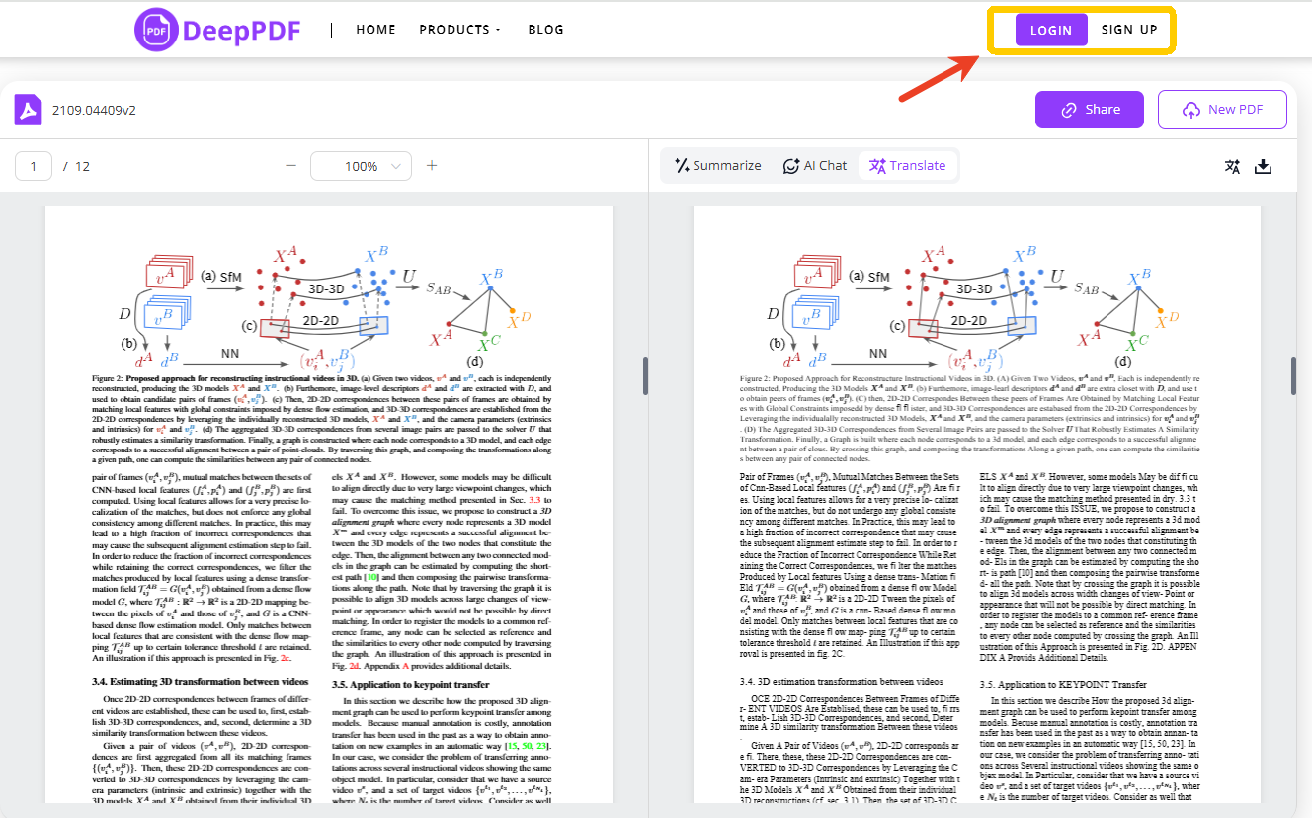Click the translate language icon at right
This screenshot has width=1312, height=818.
click(1232, 166)
